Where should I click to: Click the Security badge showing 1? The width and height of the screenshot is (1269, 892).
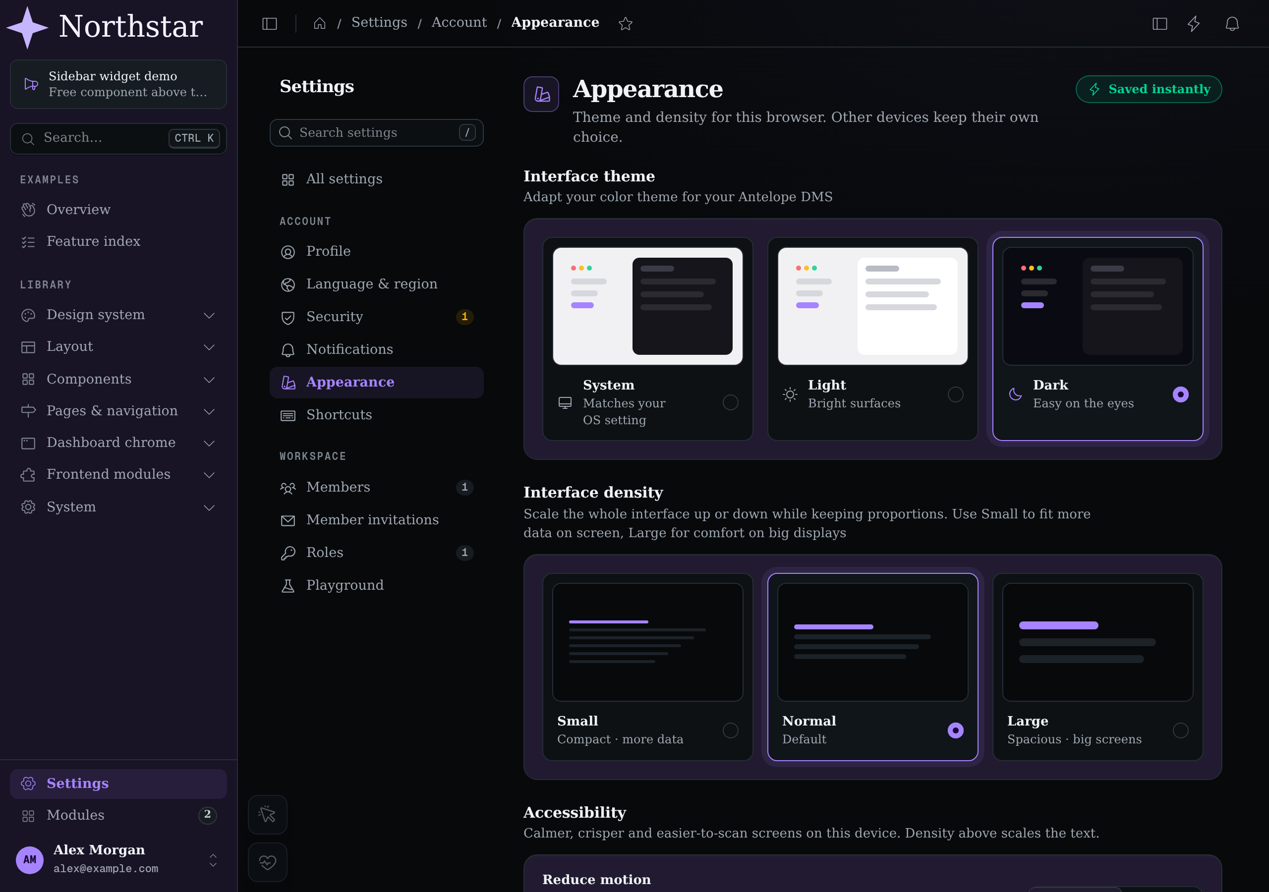tap(464, 317)
